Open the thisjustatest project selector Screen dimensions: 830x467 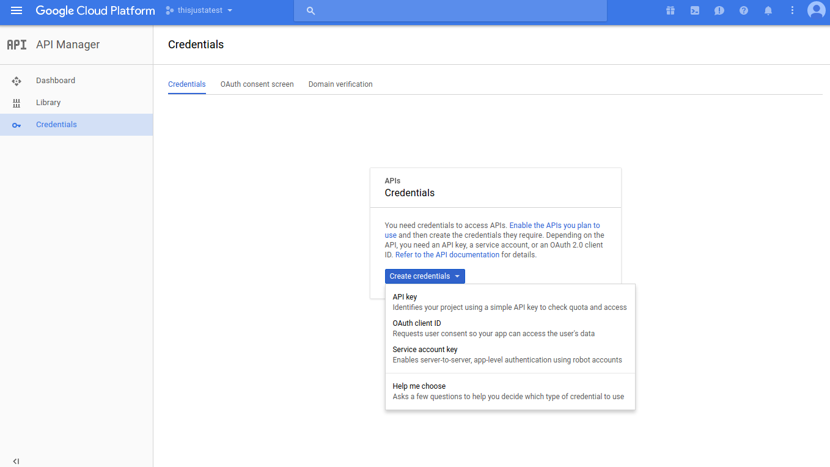[x=199, y=10]
